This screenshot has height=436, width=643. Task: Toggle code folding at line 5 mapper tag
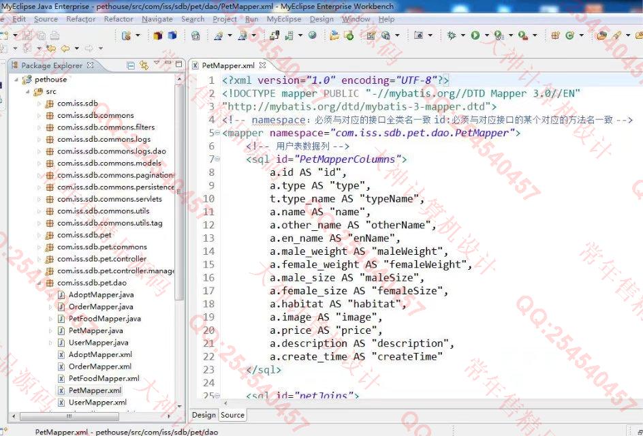217,133
